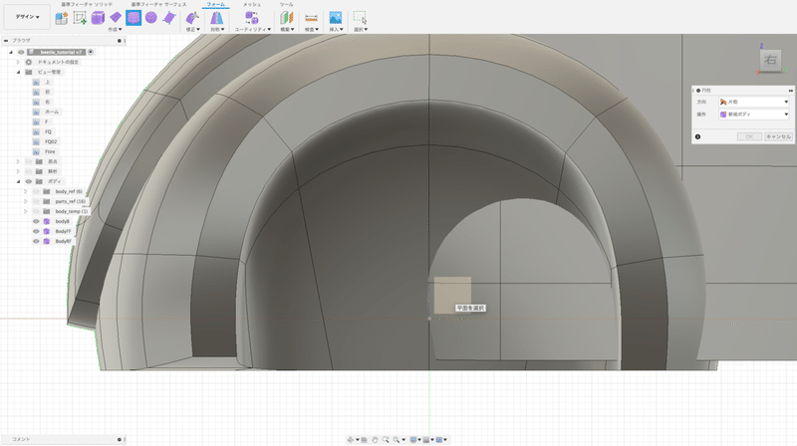Show the body_temp (1) folder via eye
Viewport: 797px width, 446px height.
tap(36, 211)
